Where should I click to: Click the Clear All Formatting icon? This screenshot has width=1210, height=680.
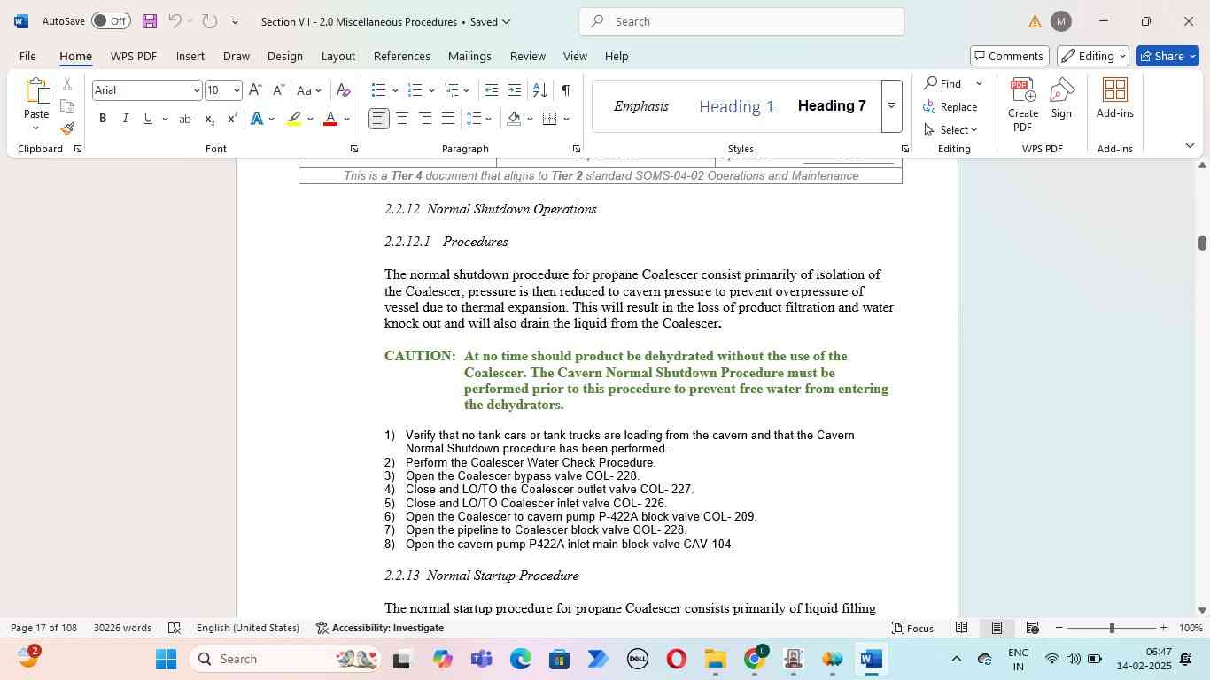[344, 90]
